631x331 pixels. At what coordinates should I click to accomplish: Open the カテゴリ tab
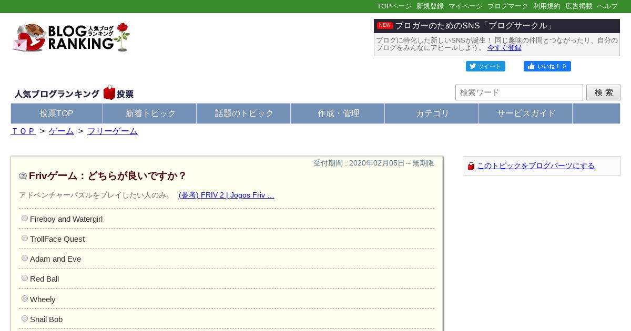pyautogui.click(x=432, y=113)
